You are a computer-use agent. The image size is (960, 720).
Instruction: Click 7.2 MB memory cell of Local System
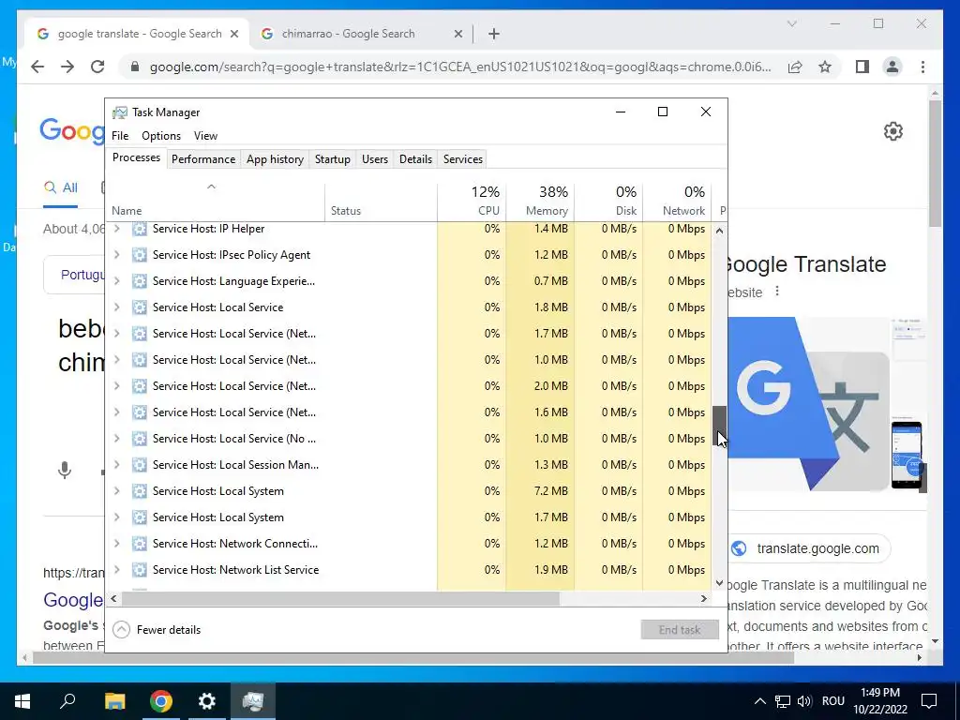click(540, 491)
